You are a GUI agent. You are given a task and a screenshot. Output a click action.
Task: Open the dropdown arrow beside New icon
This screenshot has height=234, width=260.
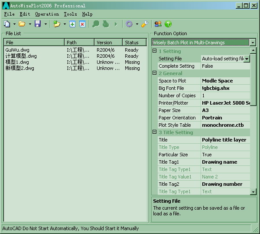[x=14, y=24]
